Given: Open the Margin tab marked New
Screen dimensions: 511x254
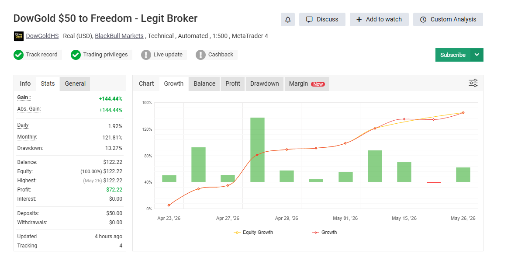Looking at the screenshot, I should pos(307,84).
